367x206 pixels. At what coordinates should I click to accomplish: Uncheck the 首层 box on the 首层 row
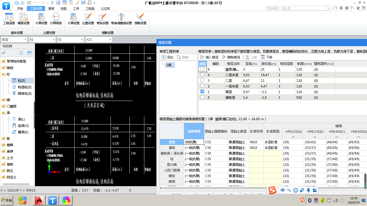[202, 92]
